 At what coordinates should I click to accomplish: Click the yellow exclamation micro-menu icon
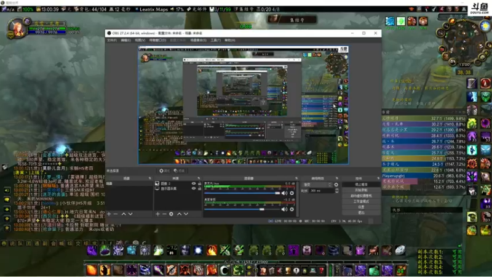[x=296, y=270]
